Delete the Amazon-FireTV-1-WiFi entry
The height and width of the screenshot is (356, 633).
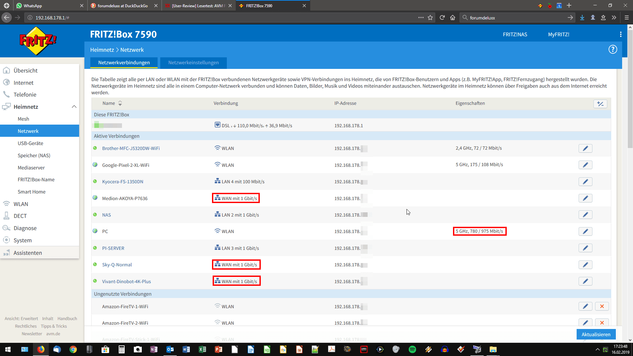click(x=602, y=306)
